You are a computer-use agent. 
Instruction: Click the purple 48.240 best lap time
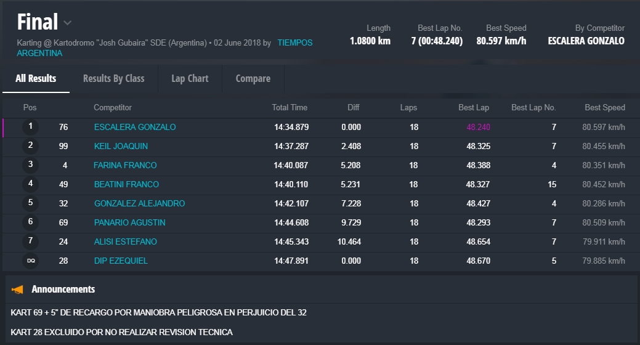click(x=478, y=127)
